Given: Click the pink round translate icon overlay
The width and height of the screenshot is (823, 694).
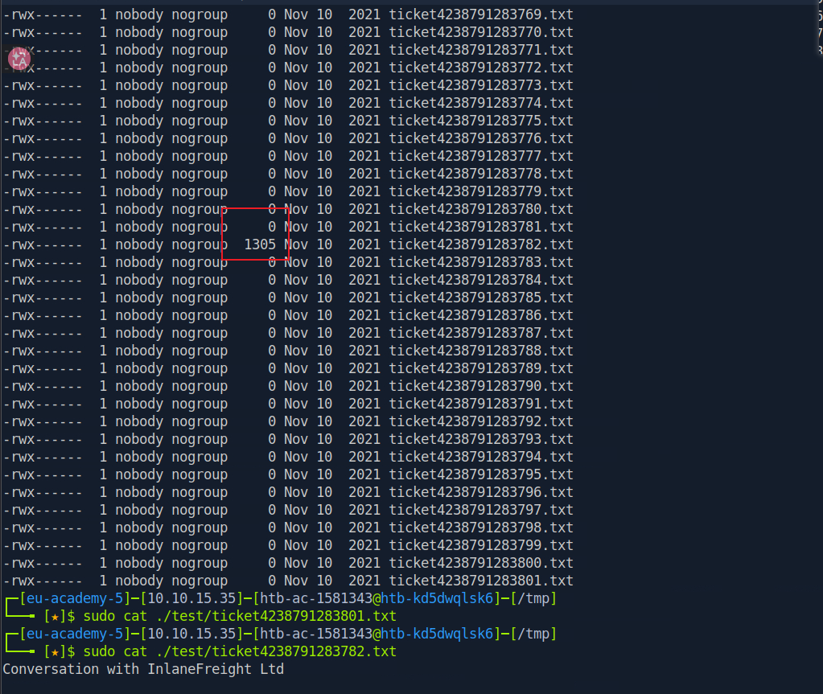Looking at the screenshot, I should [x=19, y=59].
